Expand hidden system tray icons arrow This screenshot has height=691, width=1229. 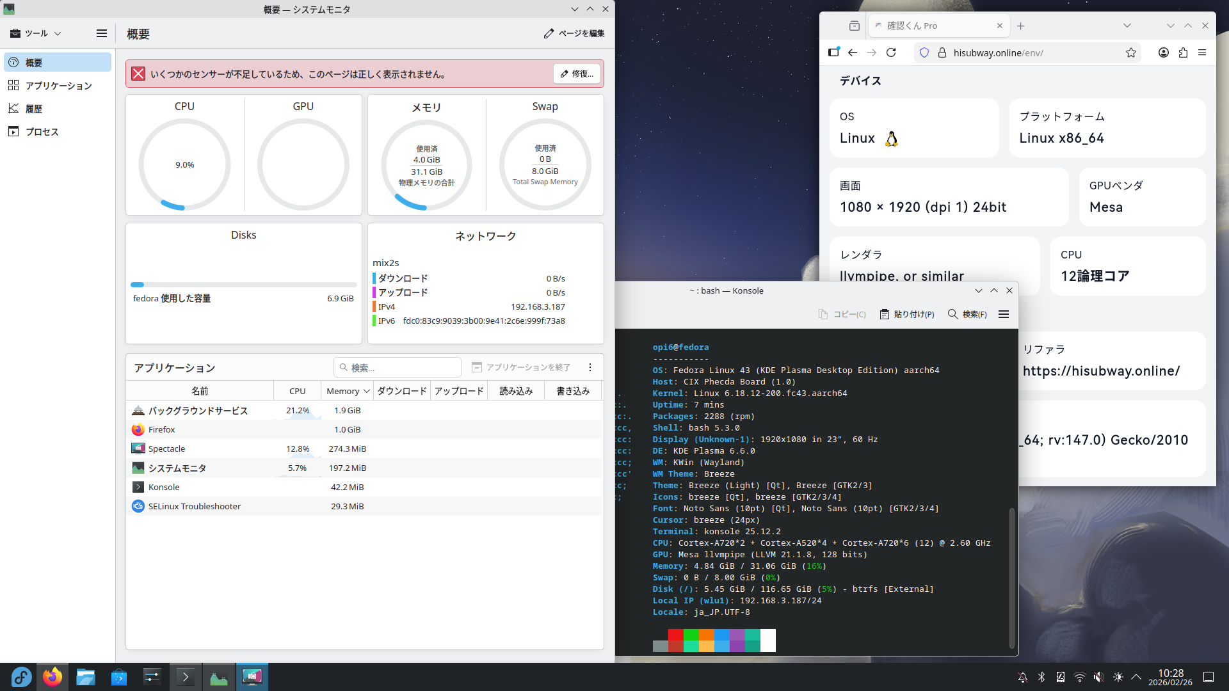click(x=1136, y=677)
